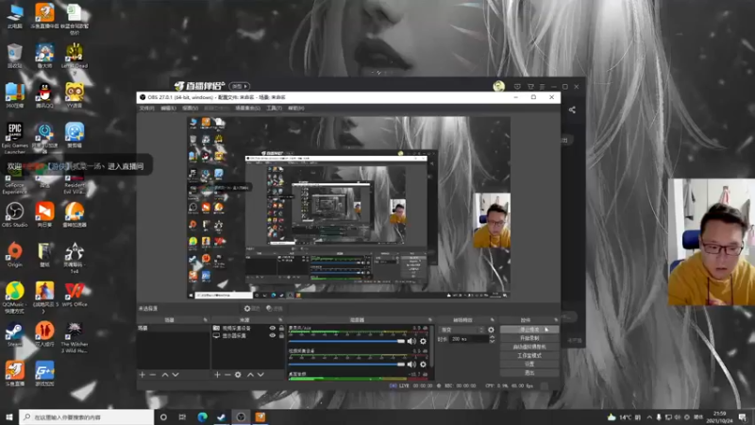The height and width of the screenshot is (425, 755).
Task: Click the transition duration 200 ms field
Action: [469, 339]
